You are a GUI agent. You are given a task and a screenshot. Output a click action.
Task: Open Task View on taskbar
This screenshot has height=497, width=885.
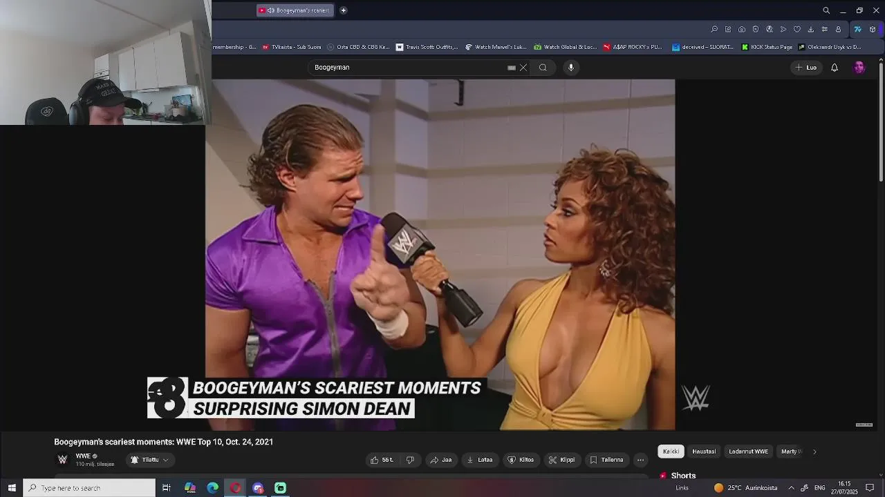167,488
